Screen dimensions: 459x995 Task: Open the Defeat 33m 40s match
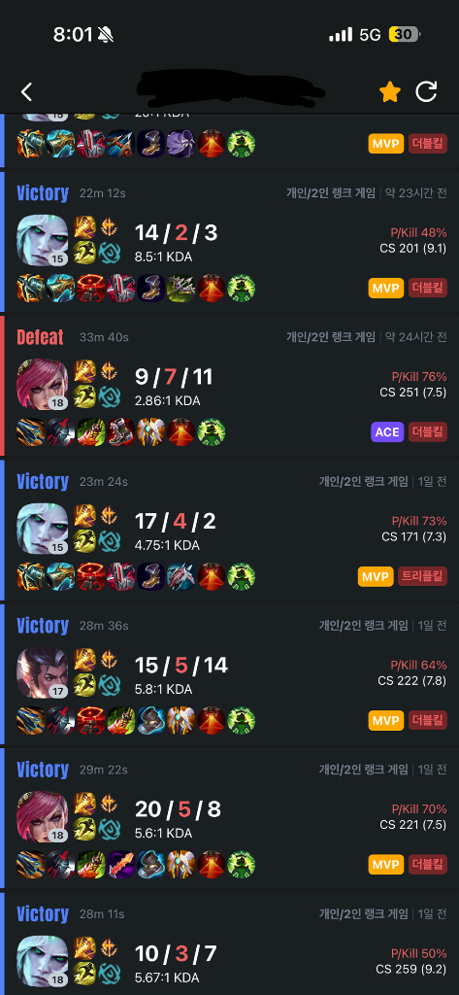229,386
